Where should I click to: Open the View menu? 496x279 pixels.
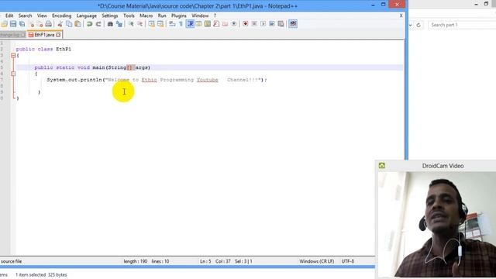pyautogui.click(x=42, y=15)
